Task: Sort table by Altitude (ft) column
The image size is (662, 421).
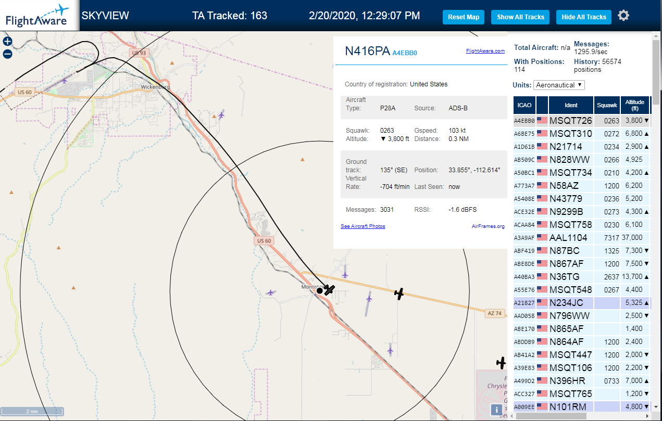Action: (x=635, y=105)
